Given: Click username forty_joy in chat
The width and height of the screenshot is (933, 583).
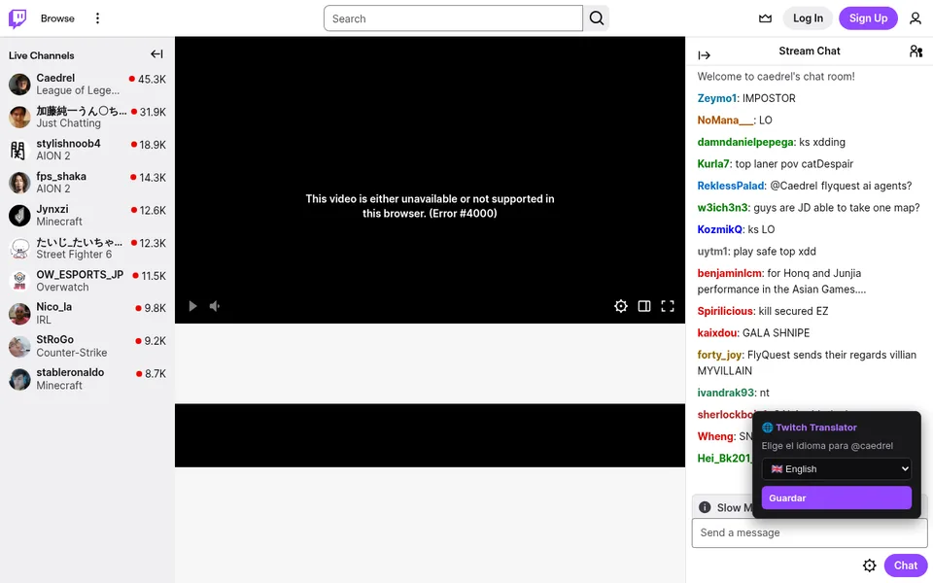Looking at the screenshot, I should coord(719,355).
